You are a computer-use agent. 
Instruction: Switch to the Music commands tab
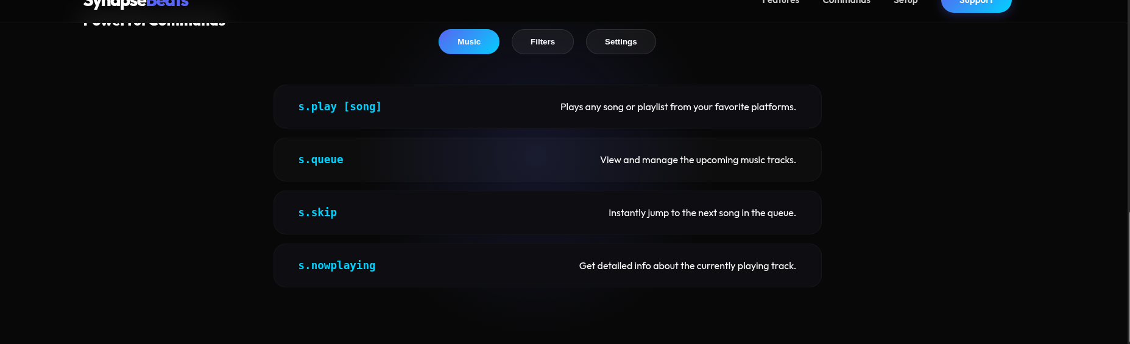468,42
